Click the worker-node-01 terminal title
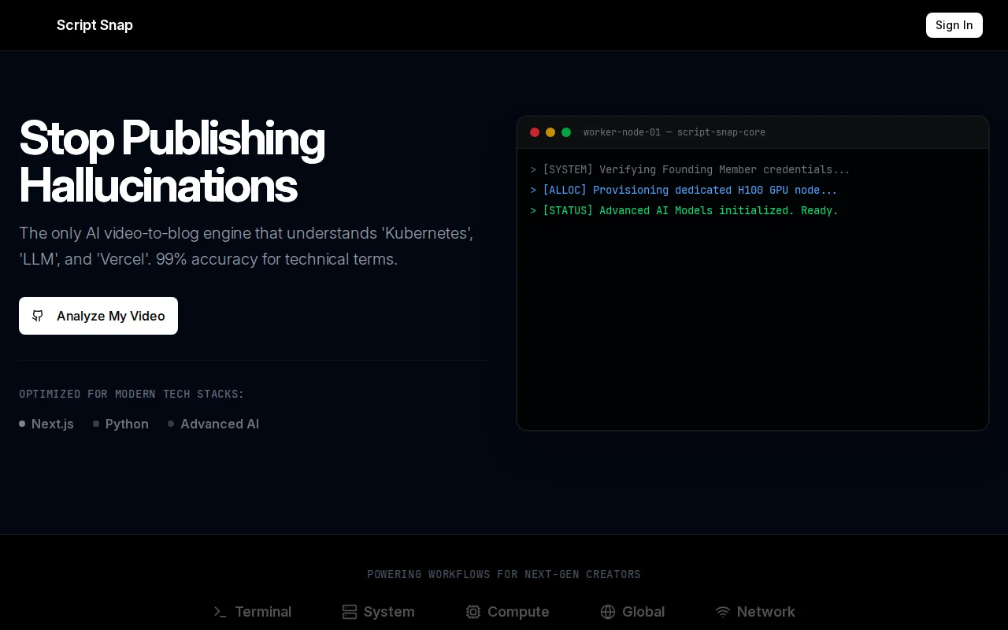The image size is (1008, 630). tap(674, 132)
